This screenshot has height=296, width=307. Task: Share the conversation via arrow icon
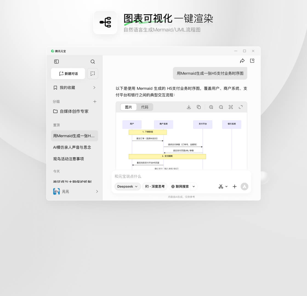click(x=242, y=61)
